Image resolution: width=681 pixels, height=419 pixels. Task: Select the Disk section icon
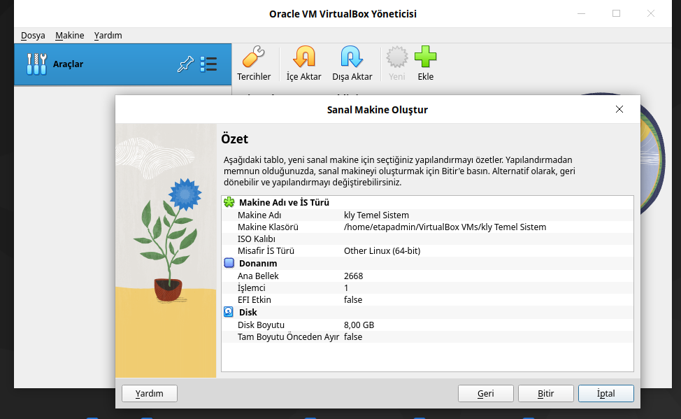229,312
